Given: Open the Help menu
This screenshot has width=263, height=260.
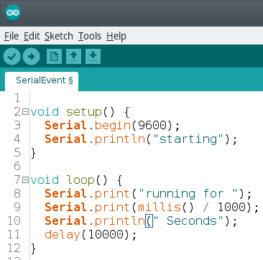Looking at the screenshot, I should pos(116,36).
